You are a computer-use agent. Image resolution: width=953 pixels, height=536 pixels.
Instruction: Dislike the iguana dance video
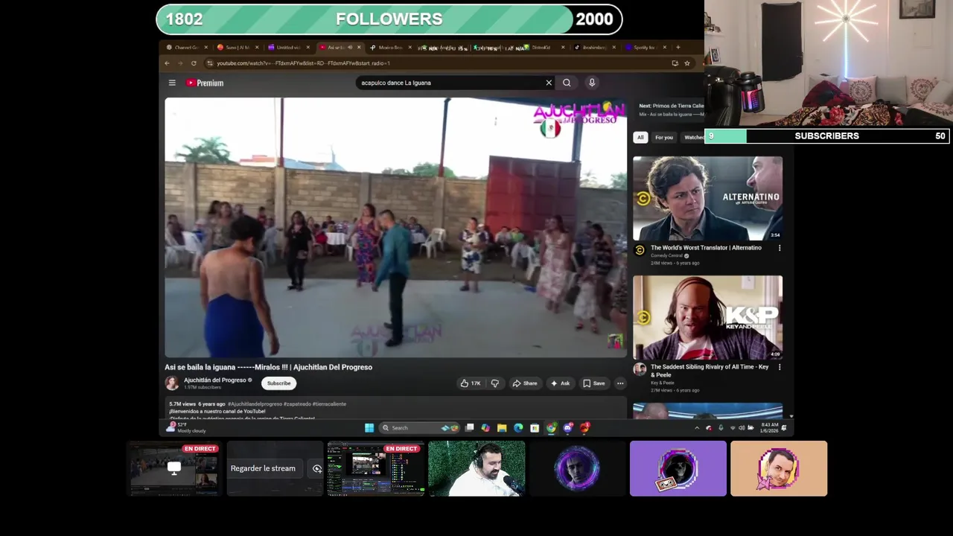(x=494, y=383)
